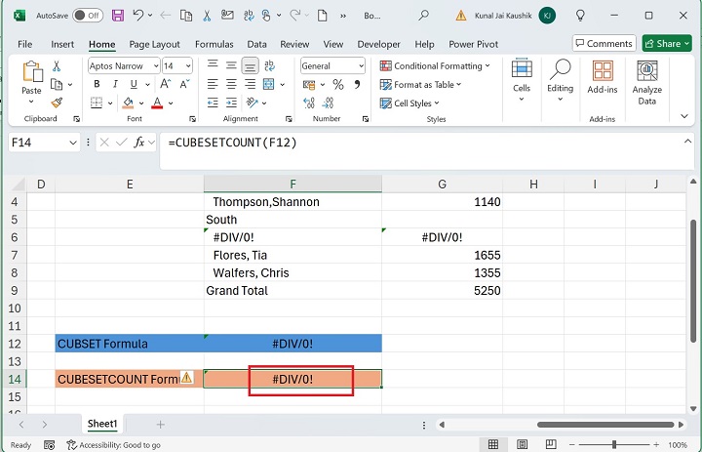Click the Percent Style icon
The image size is (702, 452).
(x=336, y=84)
